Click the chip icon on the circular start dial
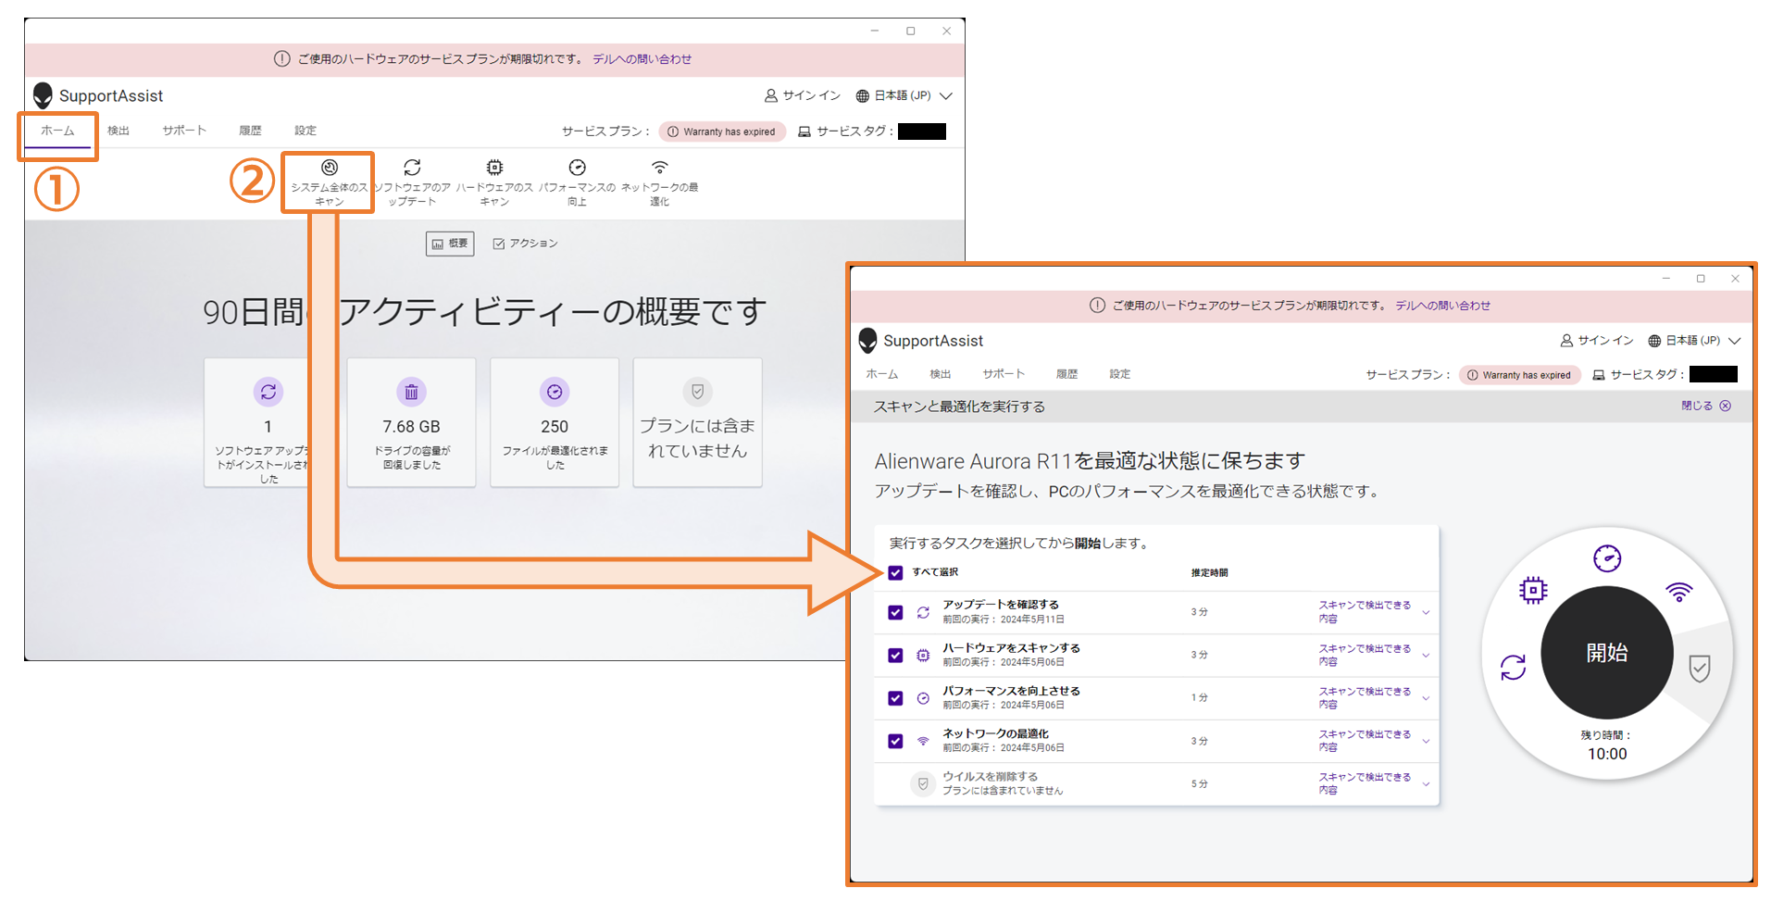 click(1533, 590)
